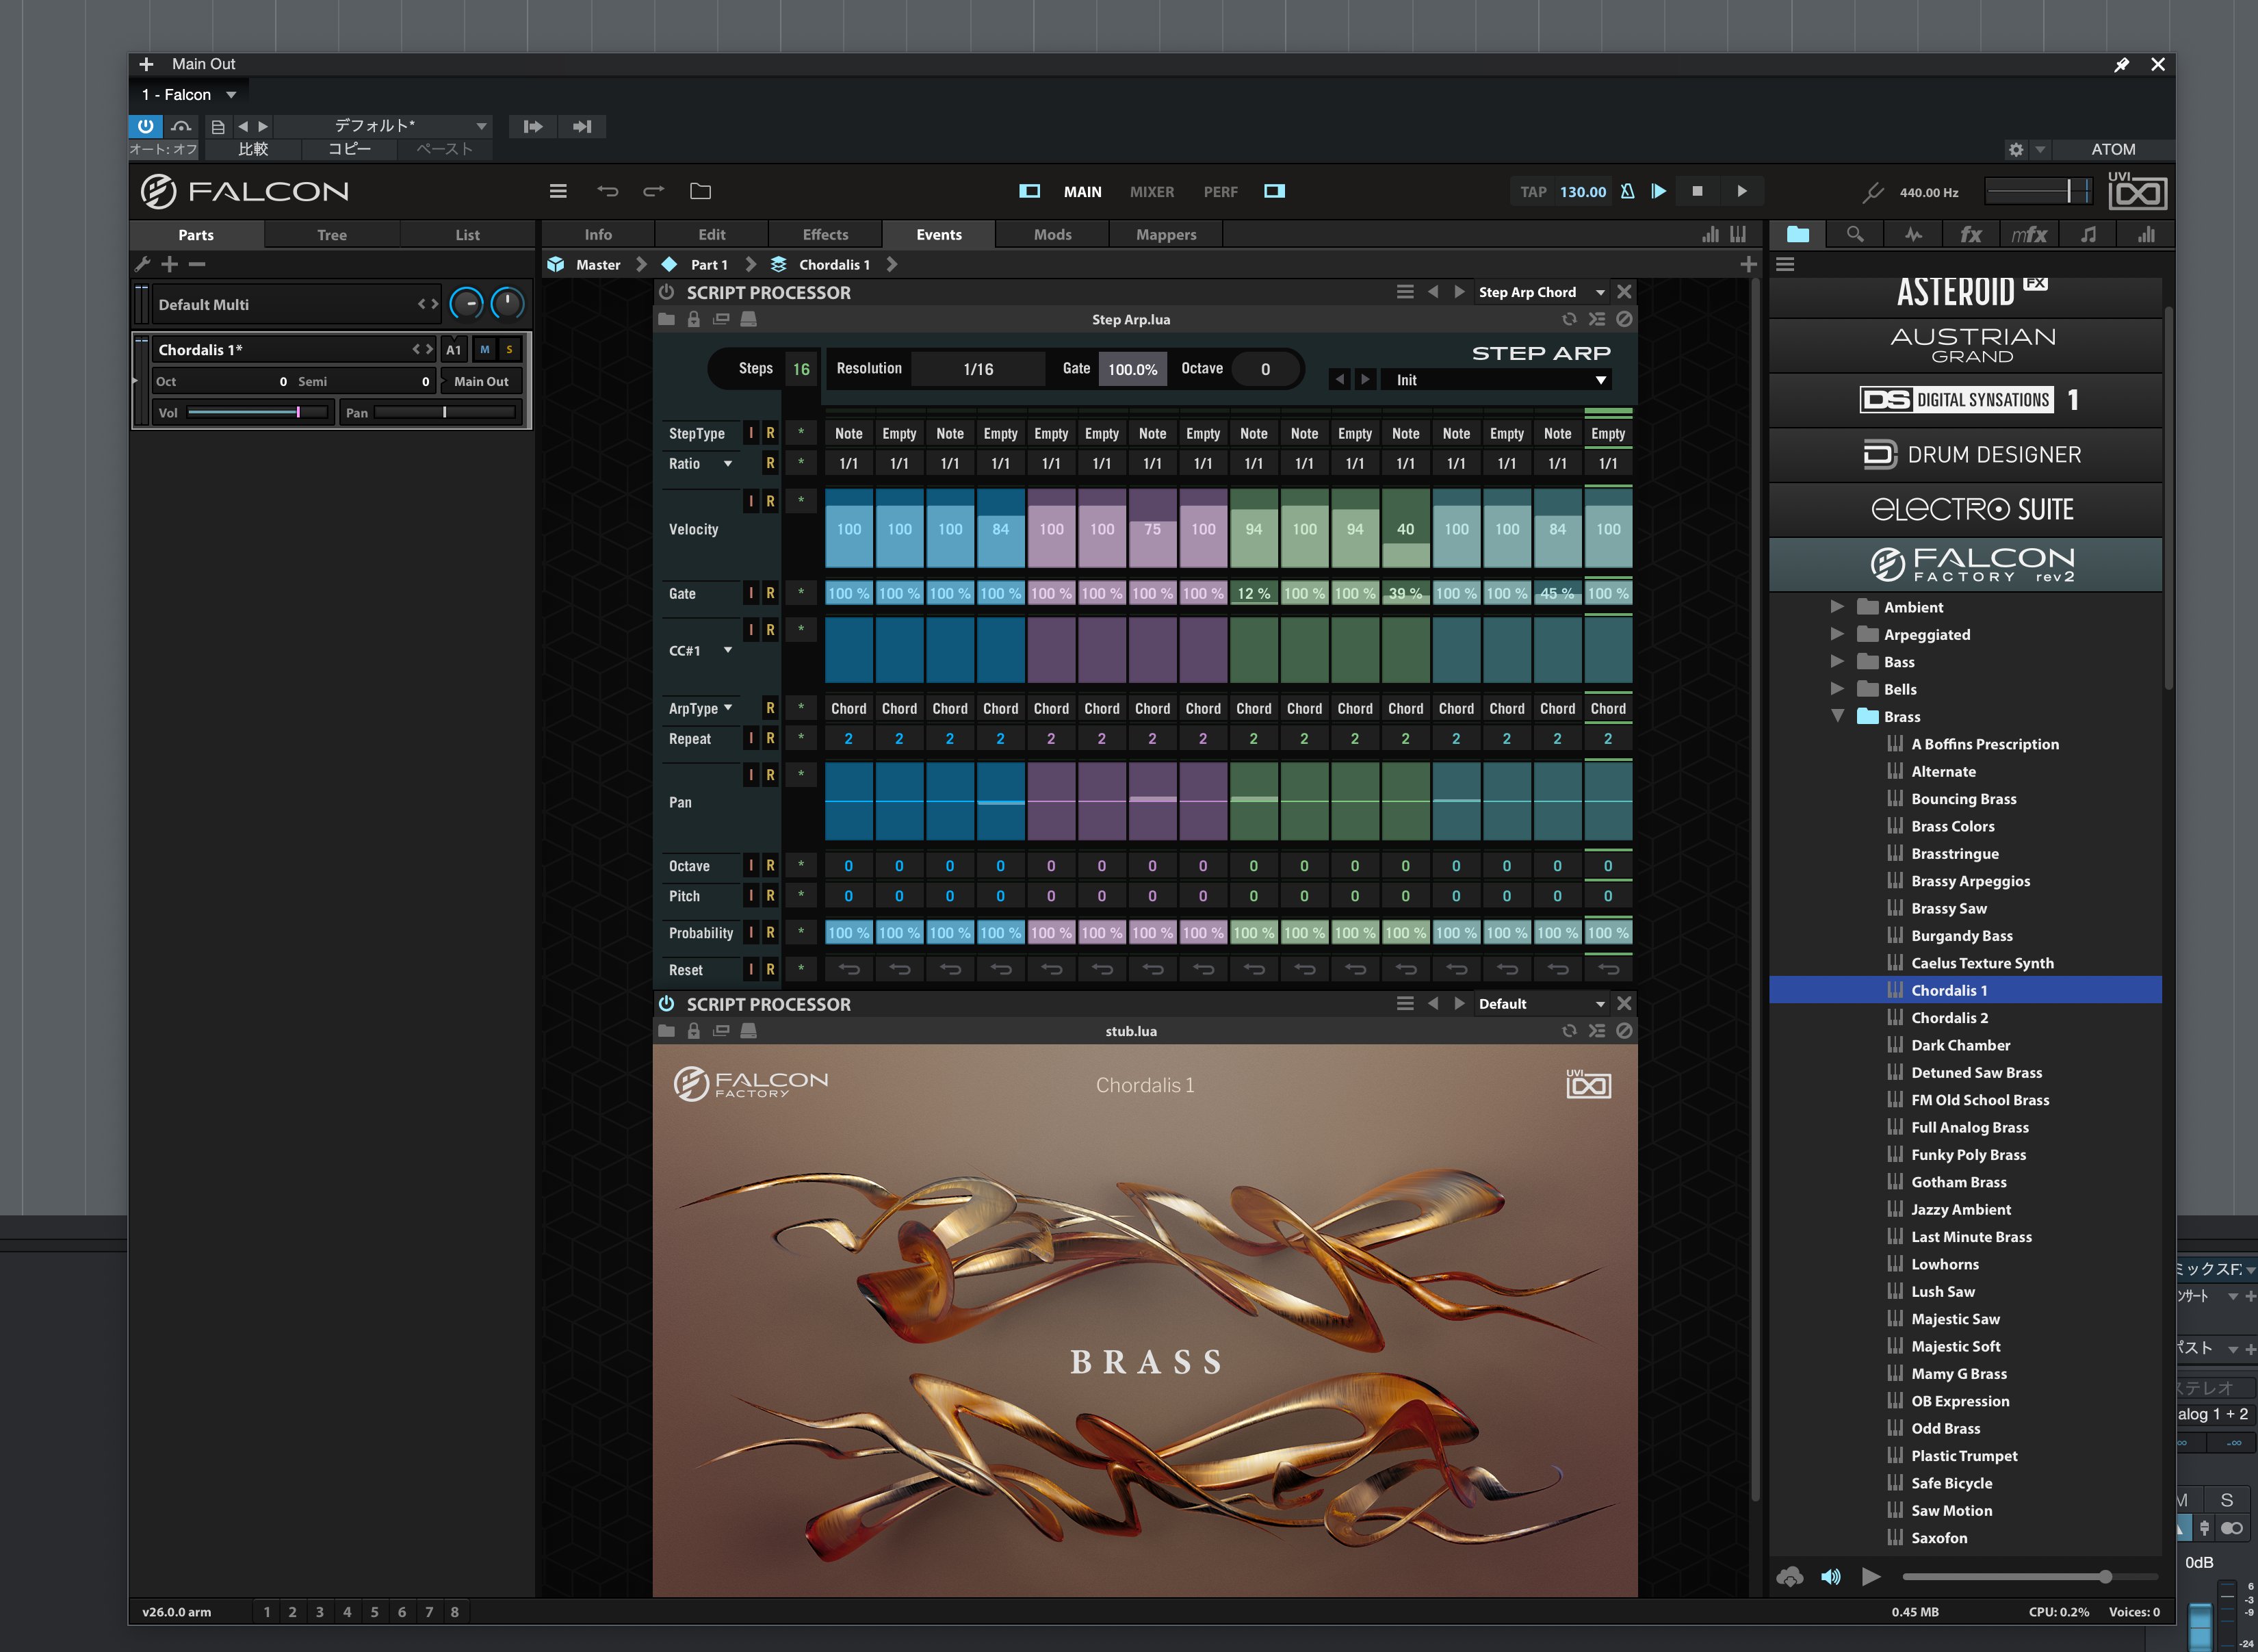Adjust the Vol slider of Chordalis 1

(x=258, y=412)
